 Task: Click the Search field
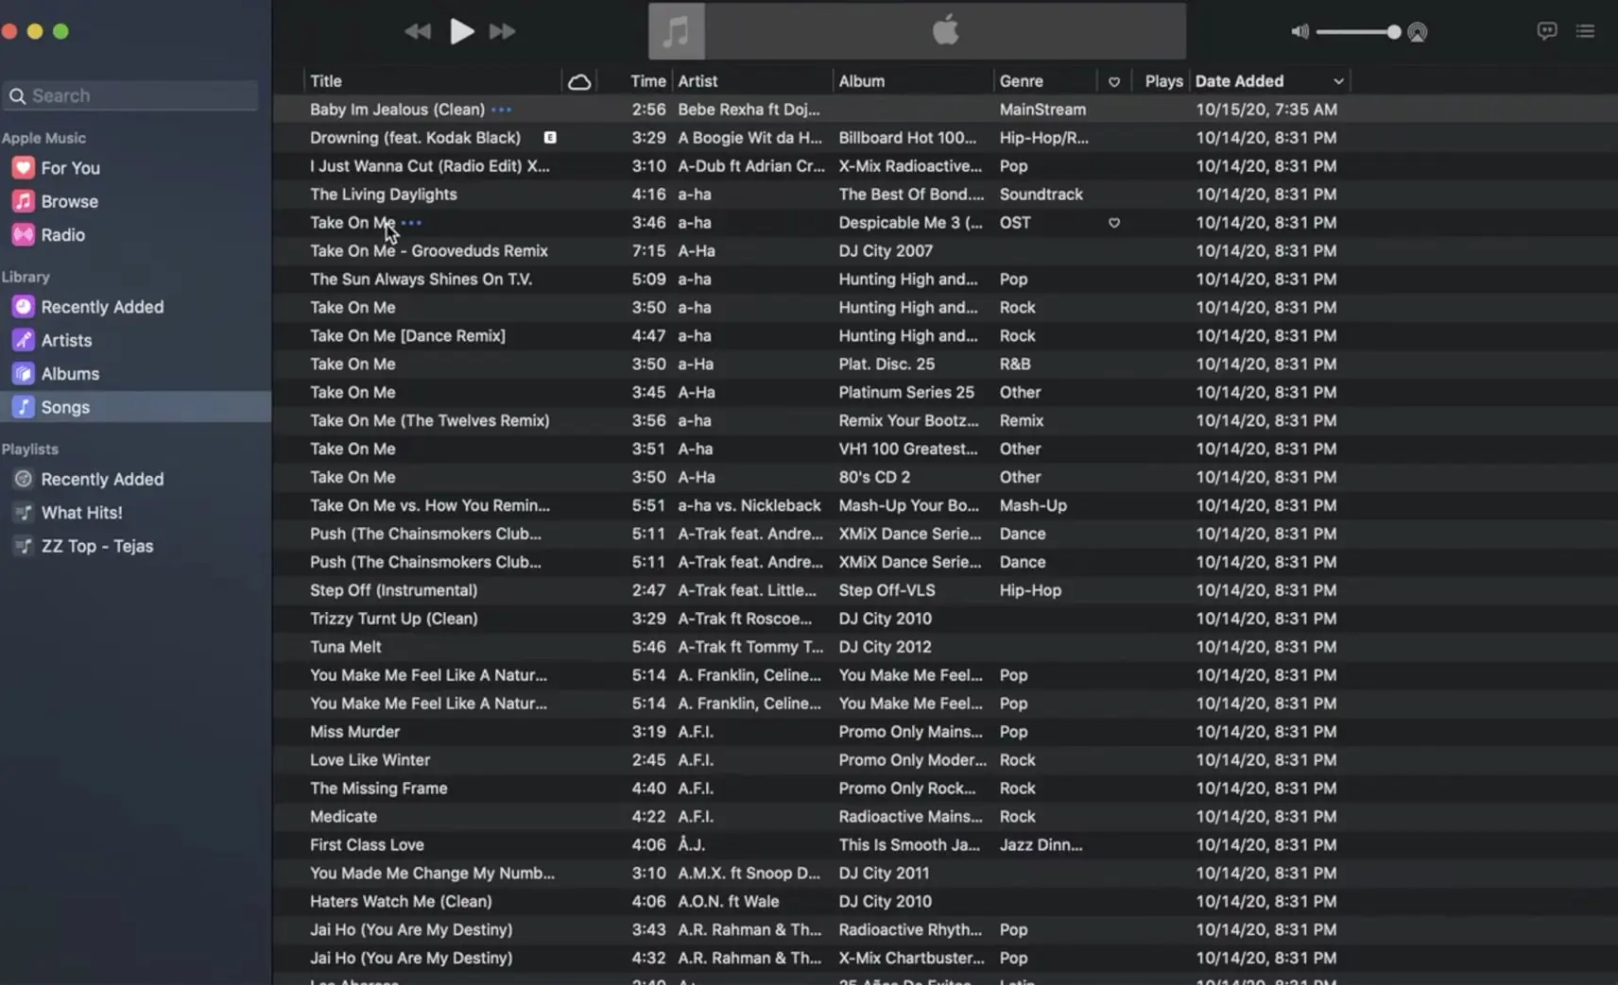click(x=131, y=95)
